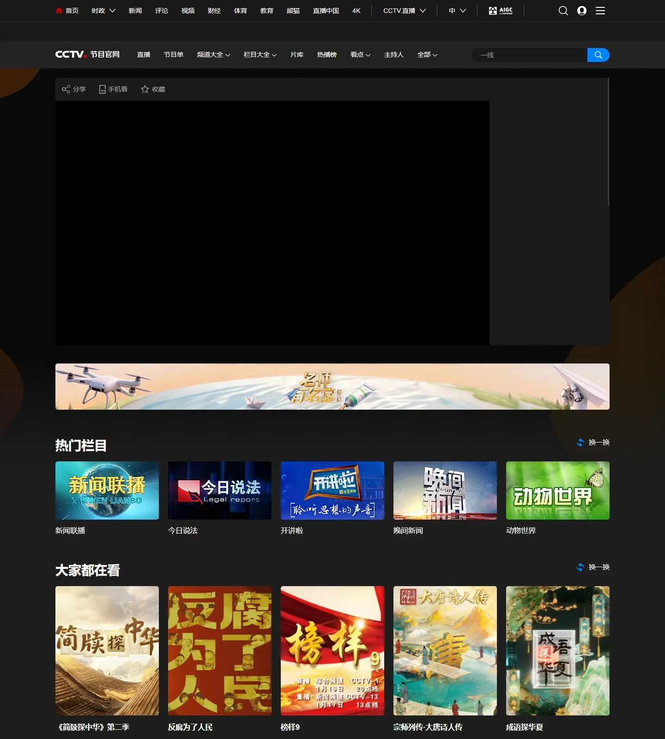This screenshot has width=665, height=739.
Task: Click the 榜样9 title text
Action: (x=290, y=727)
